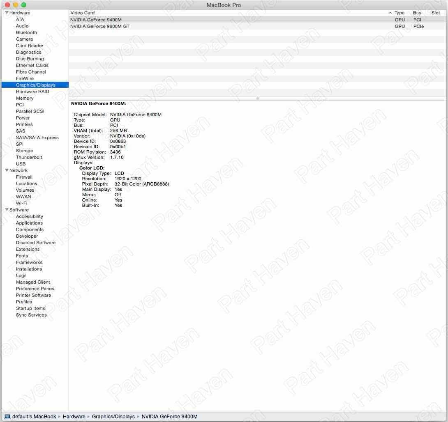The width and height of the screenshot is (448, 422).
Task: Sort by the Bus column header
Action: click(417, 13)
